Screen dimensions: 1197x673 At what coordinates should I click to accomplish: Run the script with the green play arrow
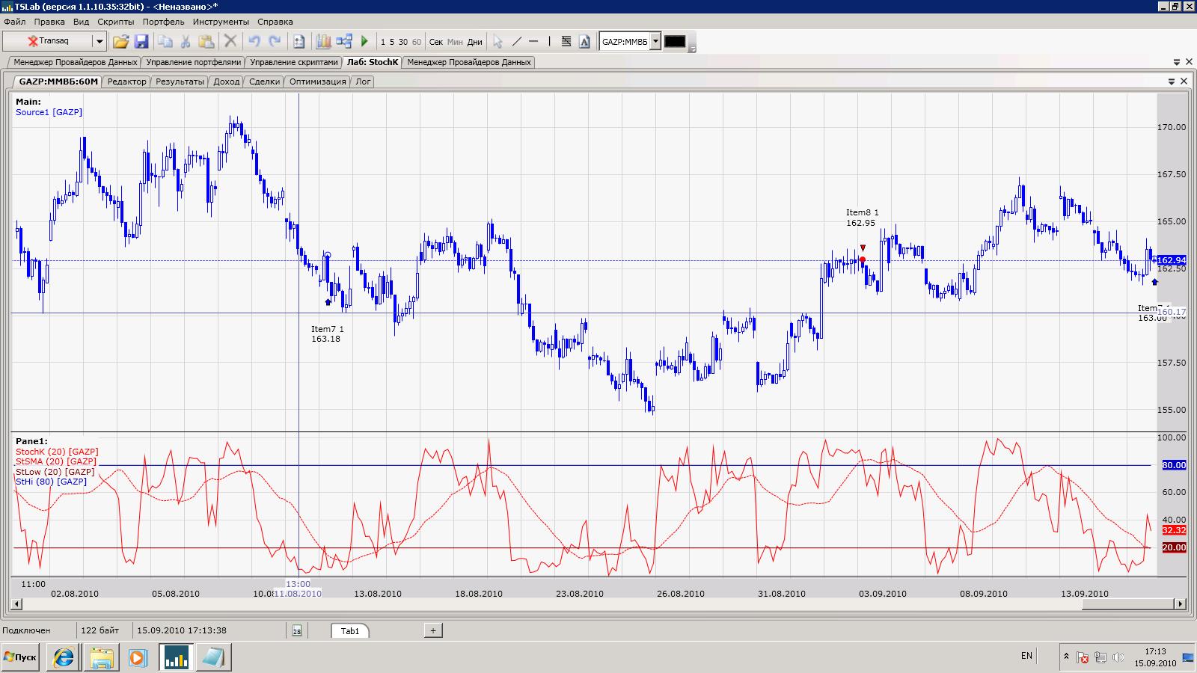point(364,42)
